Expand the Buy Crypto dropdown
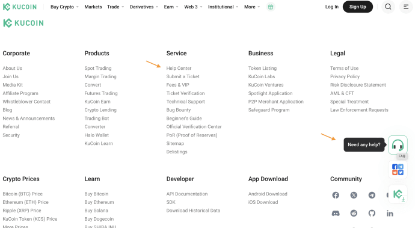The height and width of the screenshot is (228, 415). 64,7
